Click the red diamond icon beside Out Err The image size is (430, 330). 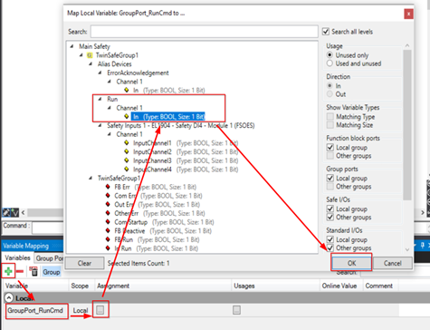pos(108,204)
